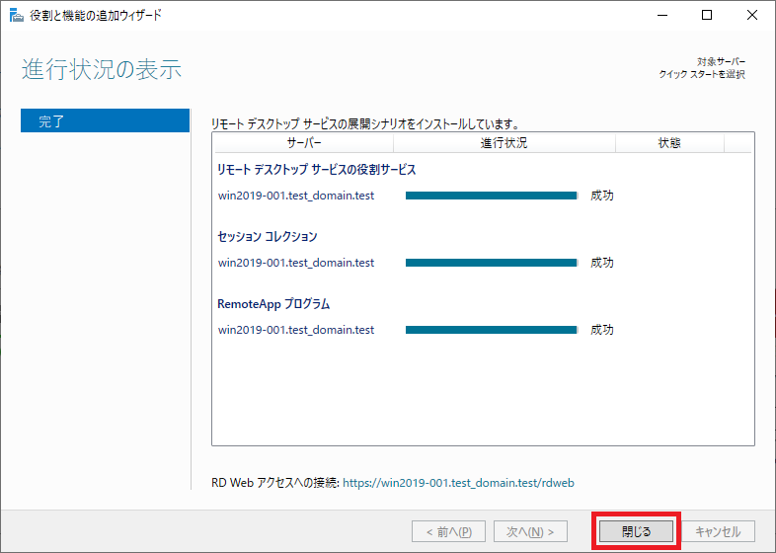Maximize the wizard window

[x=707, y=16]
